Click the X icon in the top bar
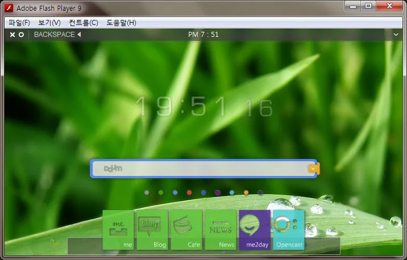The width and height of the screenshot is (407, 260). (12, 35)
